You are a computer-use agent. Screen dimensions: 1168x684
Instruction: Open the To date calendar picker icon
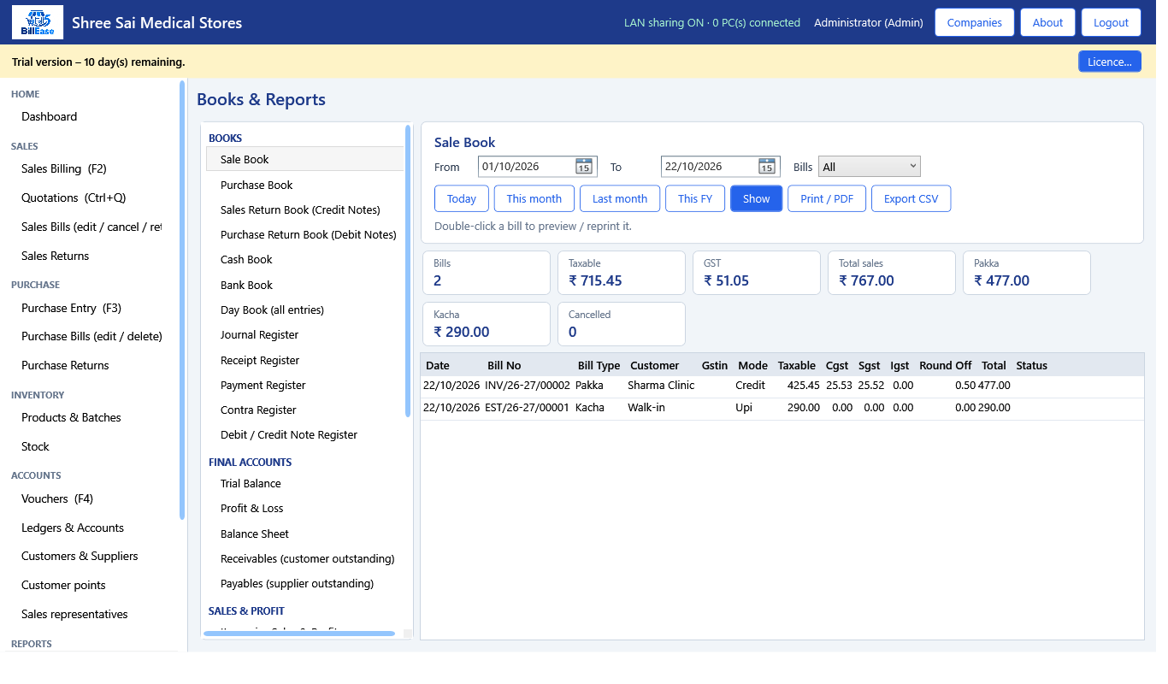tap(767, 167)
